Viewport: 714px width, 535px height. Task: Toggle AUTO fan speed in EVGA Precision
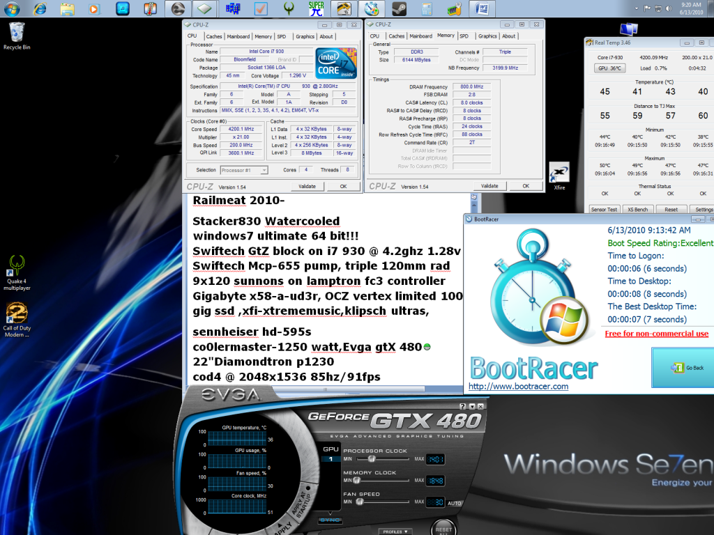pos(454,503)
